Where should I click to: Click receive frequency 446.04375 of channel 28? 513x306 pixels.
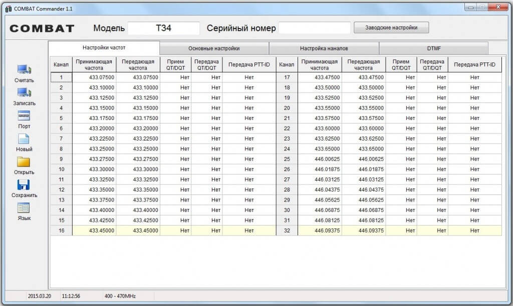point(320,189)
